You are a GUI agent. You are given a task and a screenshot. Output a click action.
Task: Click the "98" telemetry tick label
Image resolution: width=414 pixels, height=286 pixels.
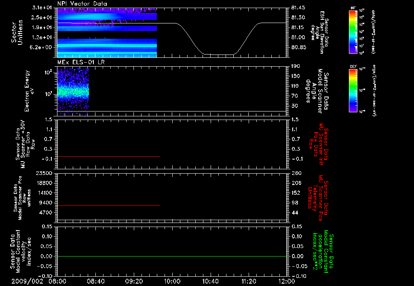click(295, 203)
